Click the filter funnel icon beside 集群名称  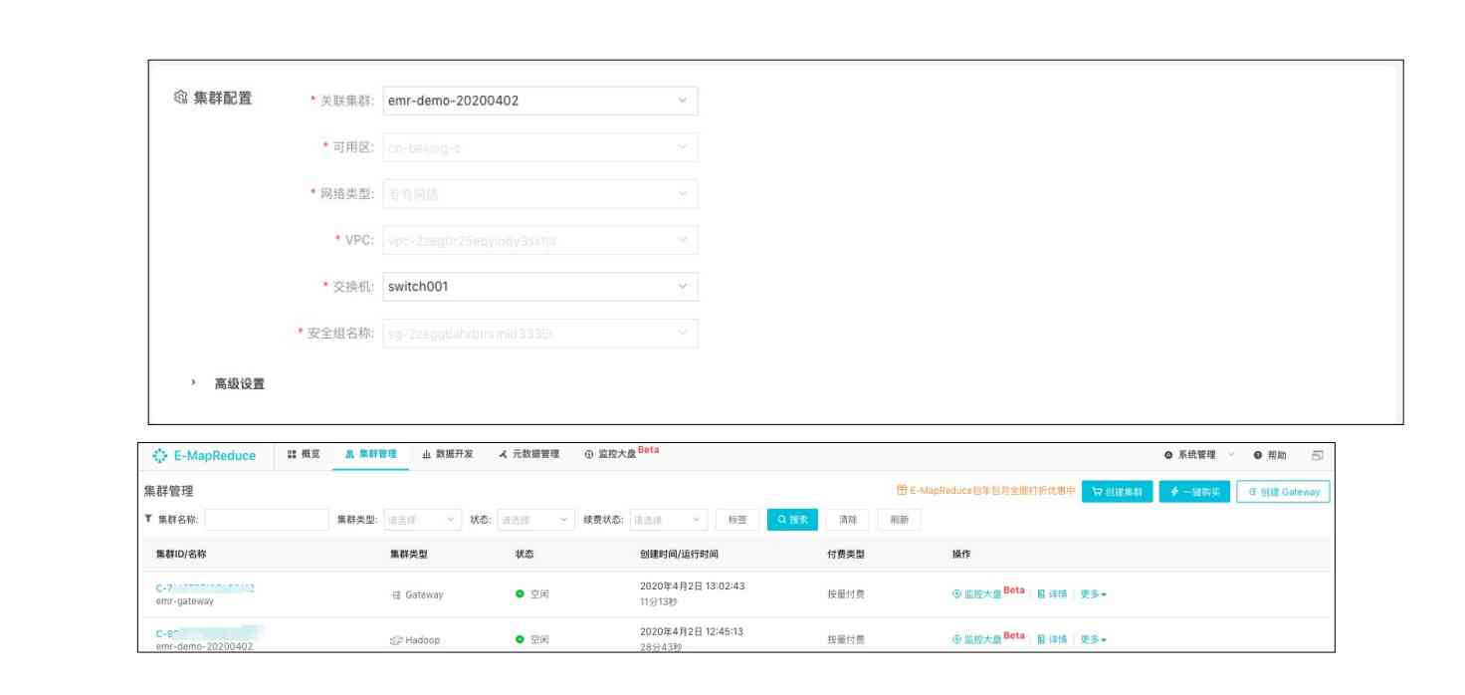148,519
